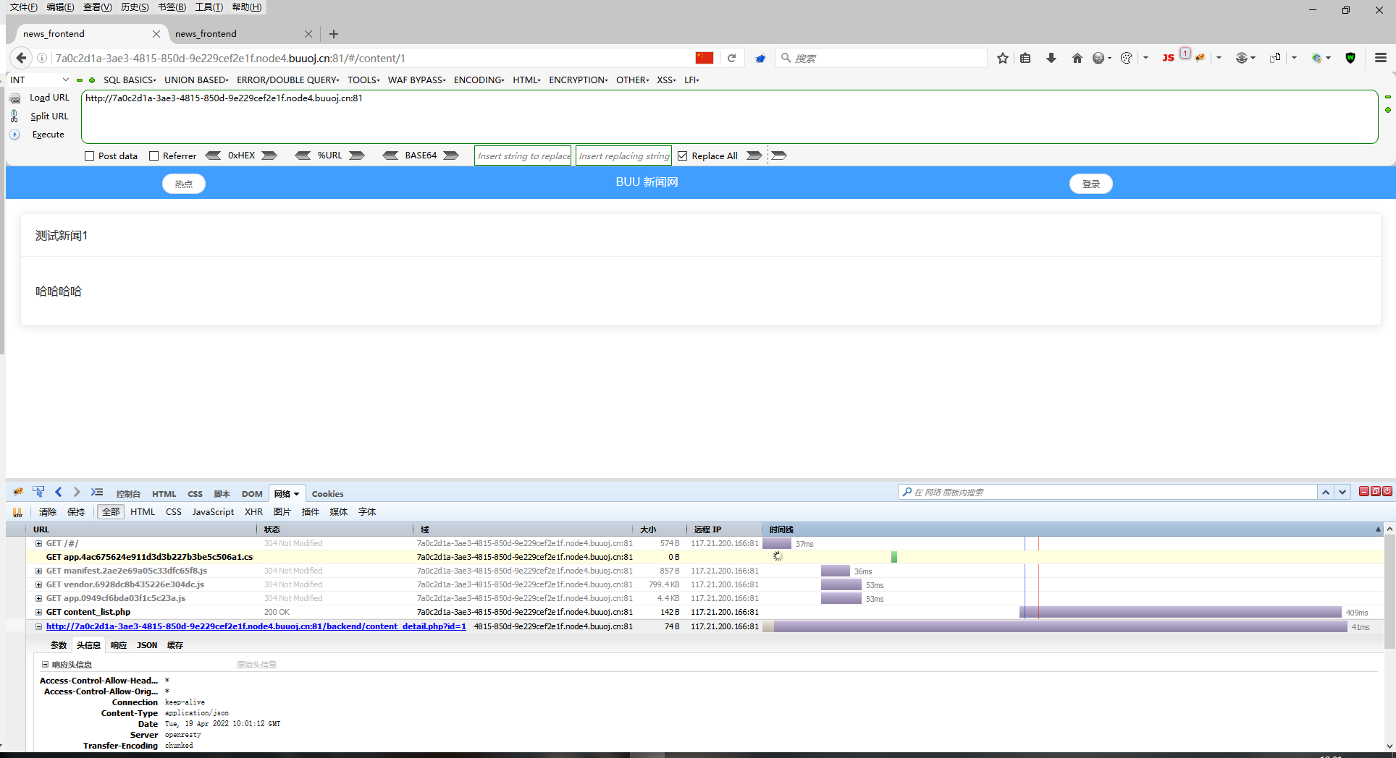Open the 书签 menu in the menu bar
Screen dimensions: 1396x758
tap(172, 7)
